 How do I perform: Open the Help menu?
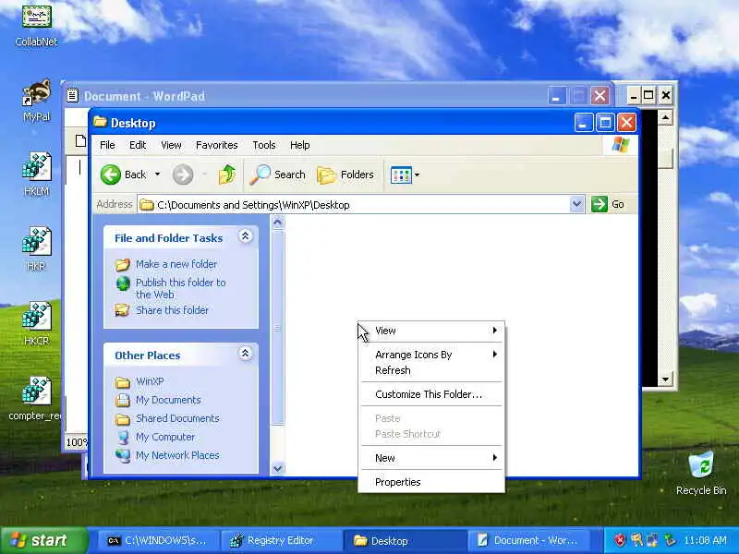299,145
